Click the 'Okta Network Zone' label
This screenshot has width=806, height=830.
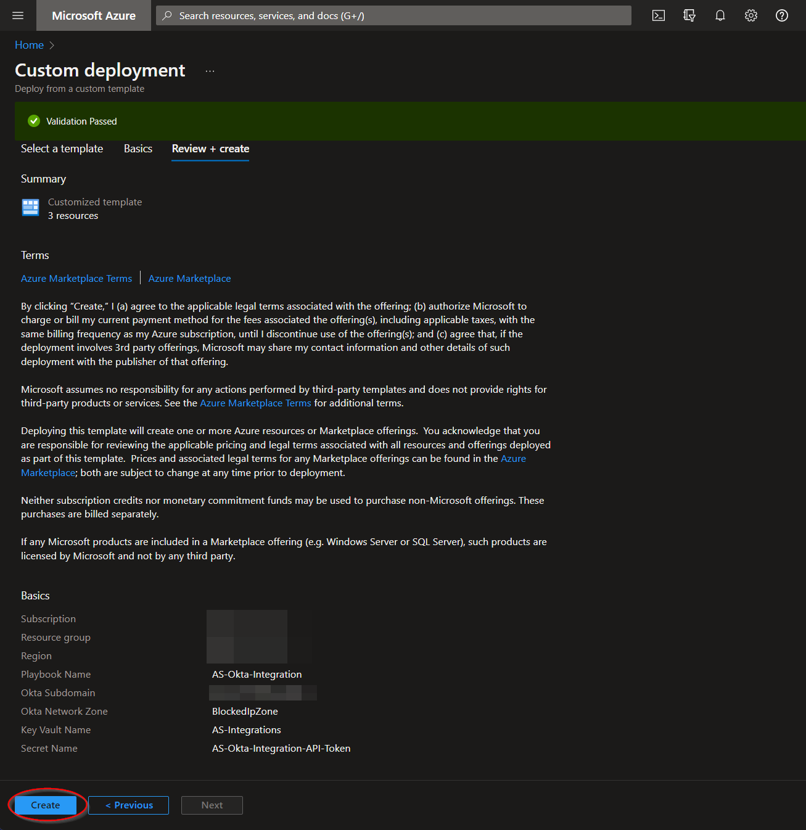pos(64,712)
